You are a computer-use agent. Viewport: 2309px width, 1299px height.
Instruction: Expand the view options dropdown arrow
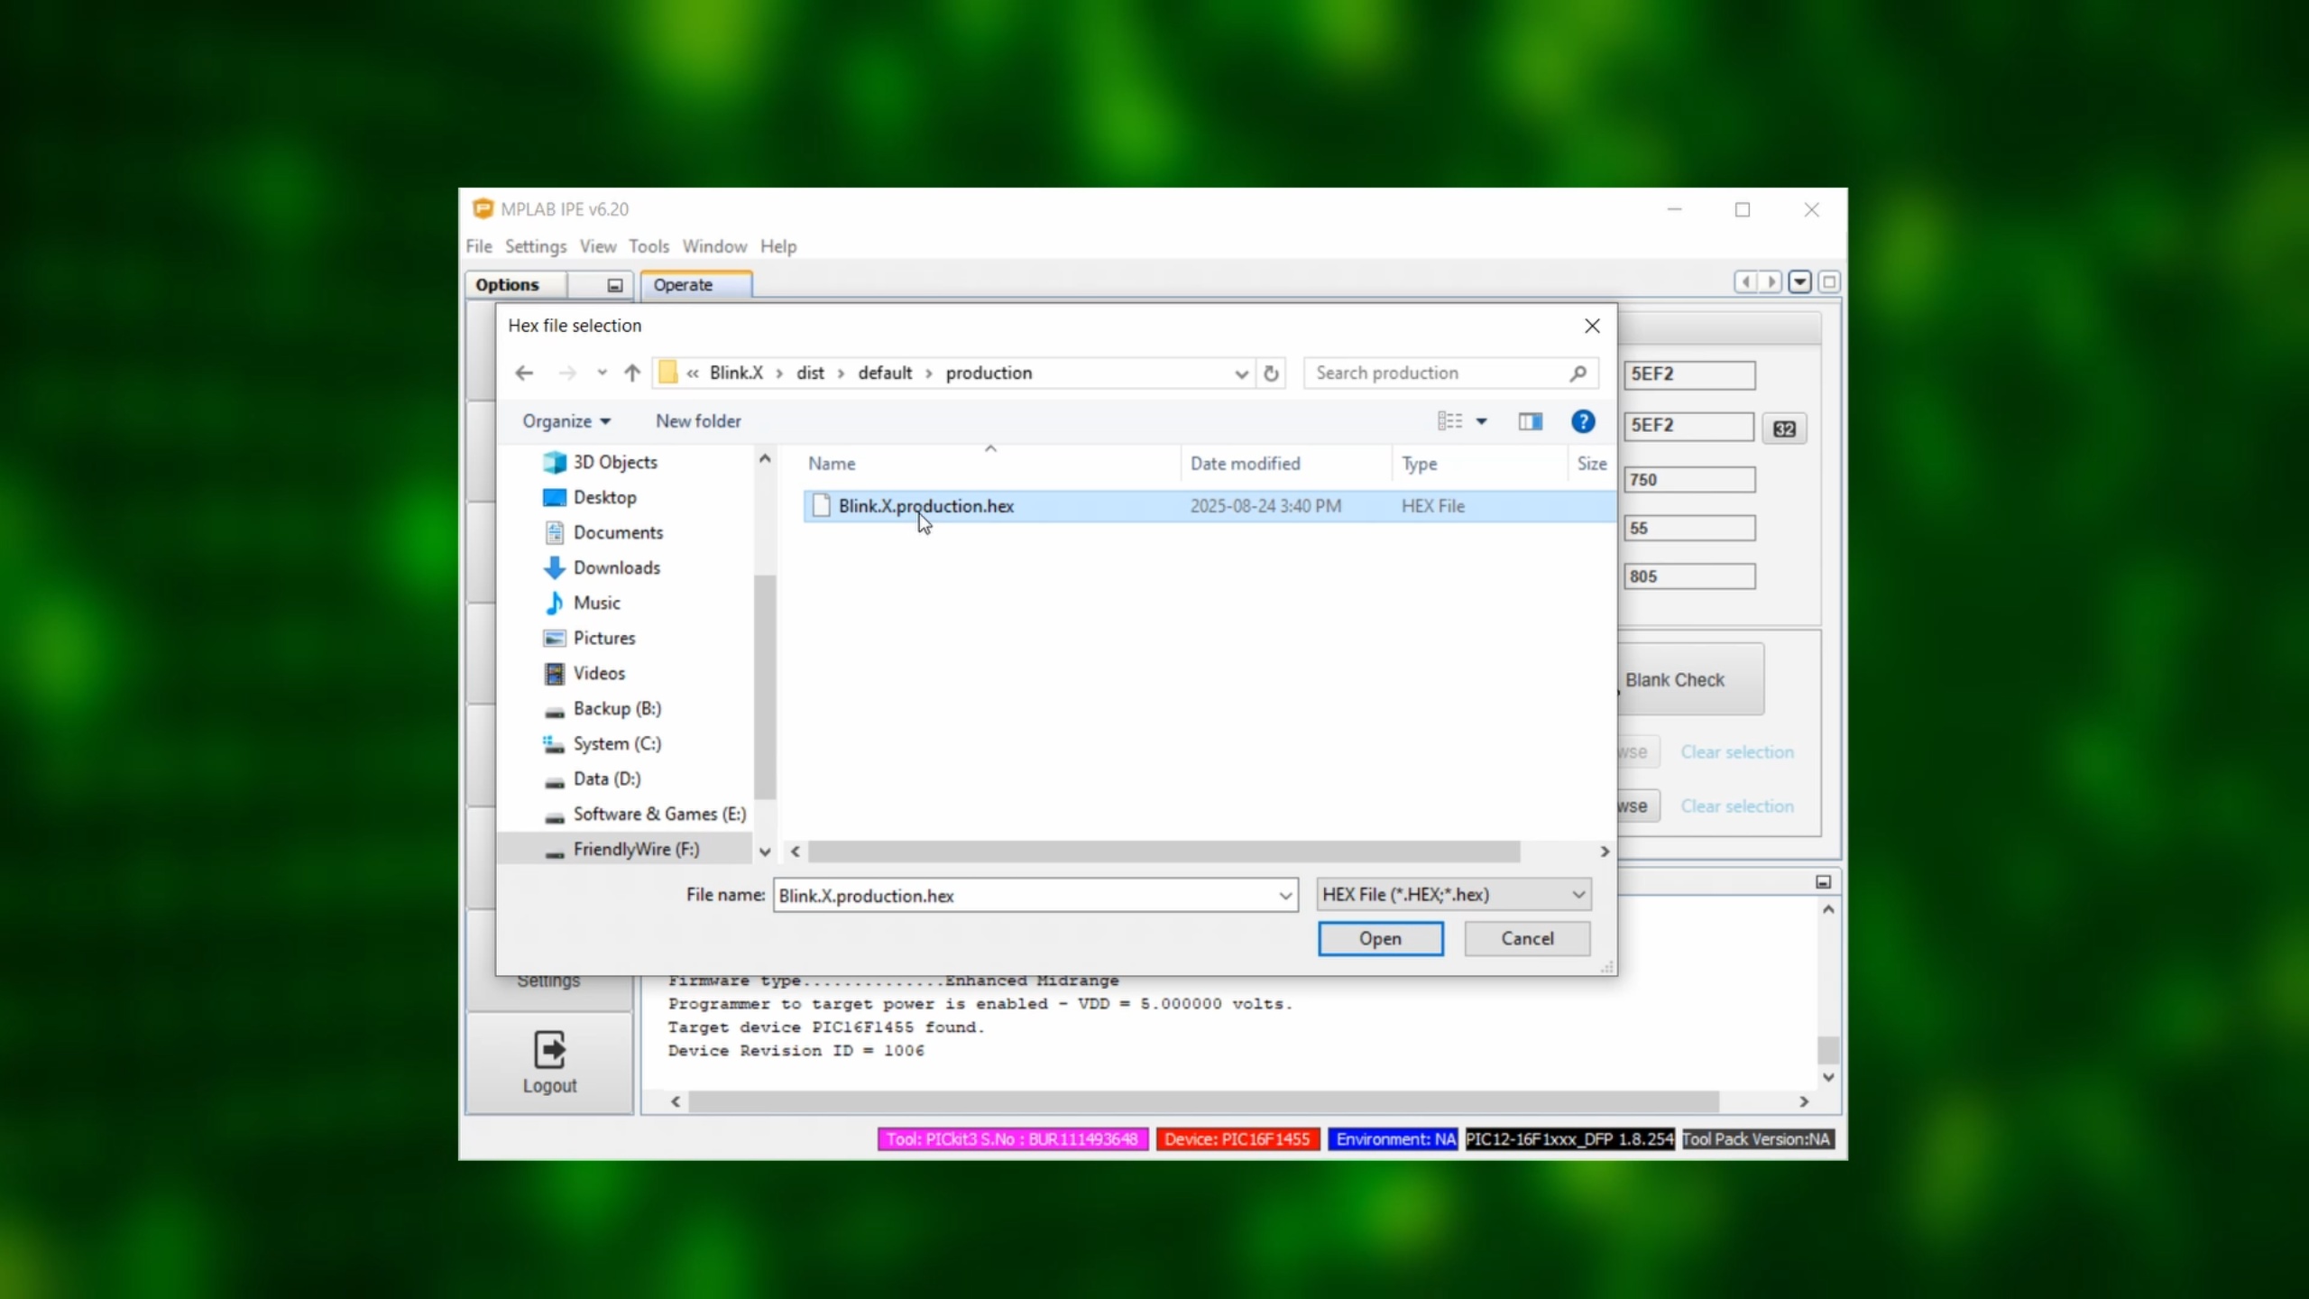pos(1481,421)
